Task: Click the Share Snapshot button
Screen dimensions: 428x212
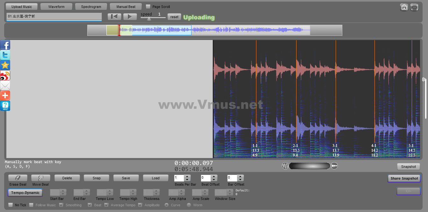Action: point(404,178)
